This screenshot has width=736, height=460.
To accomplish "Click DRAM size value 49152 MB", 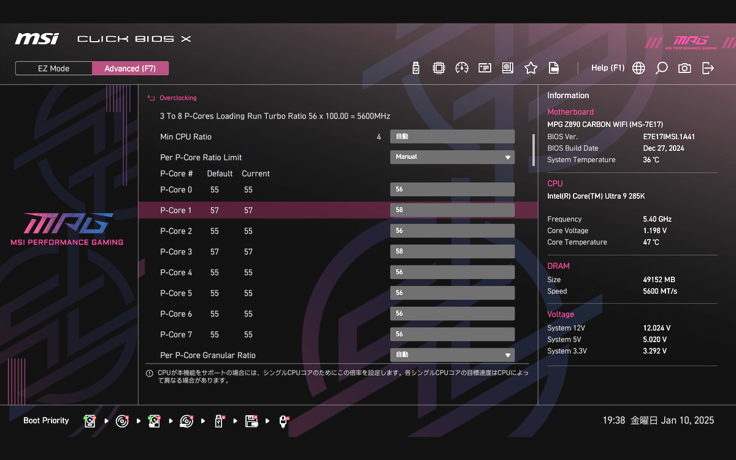I will tap(659, 280).
